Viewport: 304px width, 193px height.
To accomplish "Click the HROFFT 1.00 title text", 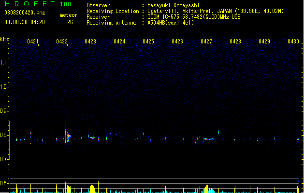I will pos(38,4).
